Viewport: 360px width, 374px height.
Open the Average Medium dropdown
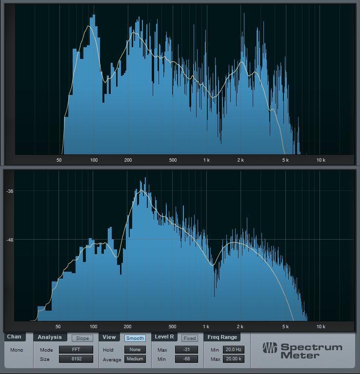pos(135,359)
